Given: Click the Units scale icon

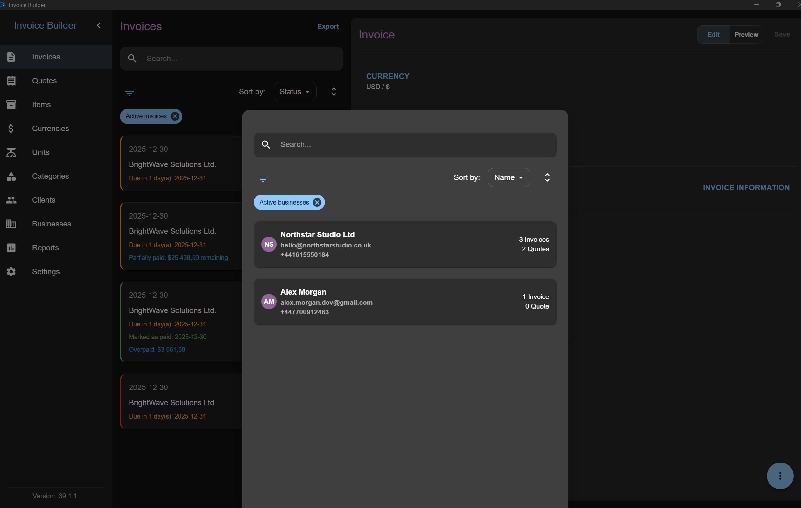Looking at the screenshot, I should coord(11,152).
